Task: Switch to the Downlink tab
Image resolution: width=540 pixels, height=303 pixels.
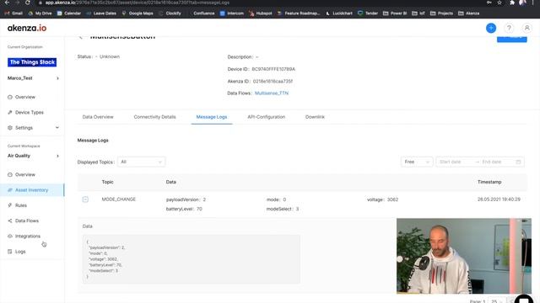Action: (315, 117)
